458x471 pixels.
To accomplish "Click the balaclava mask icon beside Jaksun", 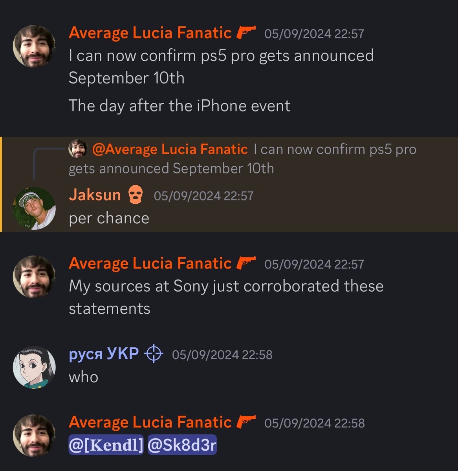I will coord(136,195).
